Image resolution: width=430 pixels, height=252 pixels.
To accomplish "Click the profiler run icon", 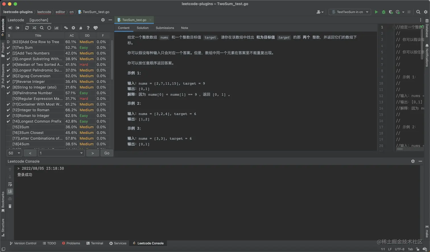I will point(398,12).
